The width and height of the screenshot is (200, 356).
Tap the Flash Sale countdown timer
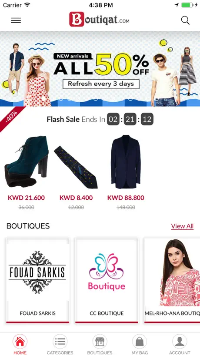click(x=130, y=119)
